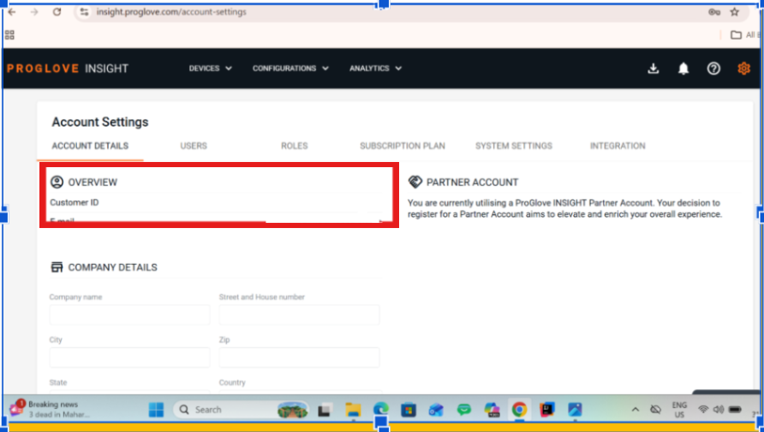This screenshot has height=432, width=764.
Task: Open the orange settings gear icon
Action: [x=743, y=69]
